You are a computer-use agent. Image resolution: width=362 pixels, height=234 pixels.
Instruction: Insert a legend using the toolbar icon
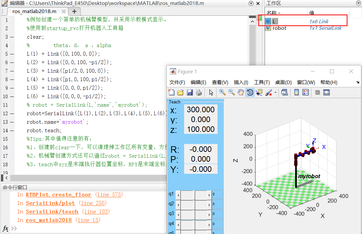(x=305, y=92)
